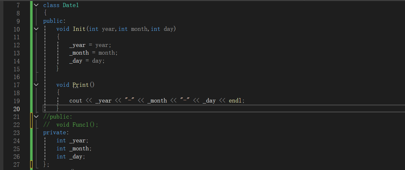The height and width of the screenshot is (170, 405).
Task: Place the cursor in '_year = year;'
Action: point(90,45)
